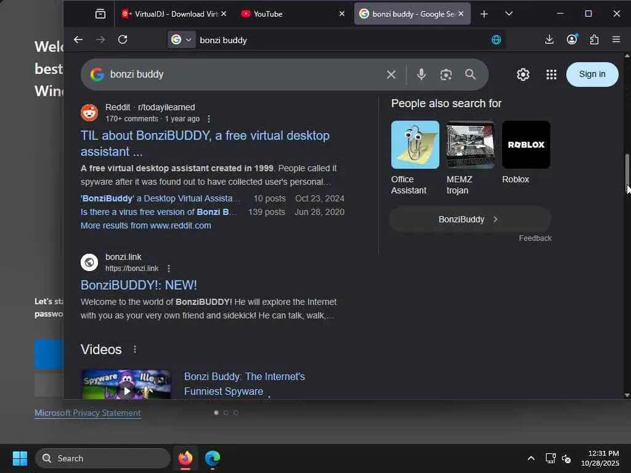Search by image with Google Lens
Viewport: 631px width, 473px height.
click(x=446, y=75)
